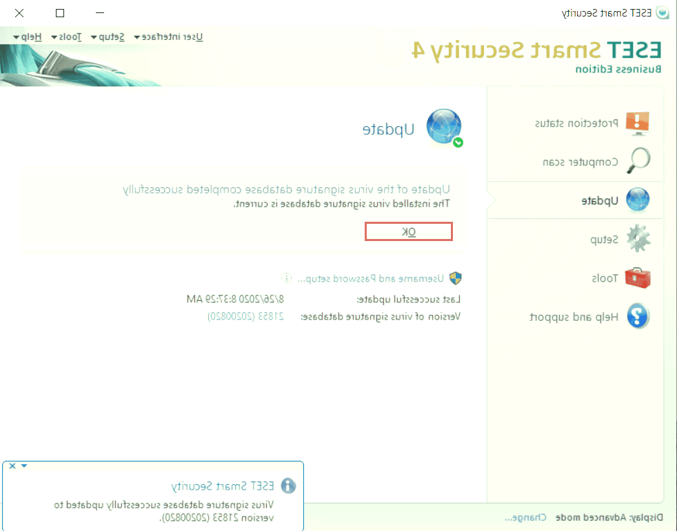This screenshot has height=531, width=677.
Task: Click the shield icon beside Username and Password setup
Action: [456, 278]
